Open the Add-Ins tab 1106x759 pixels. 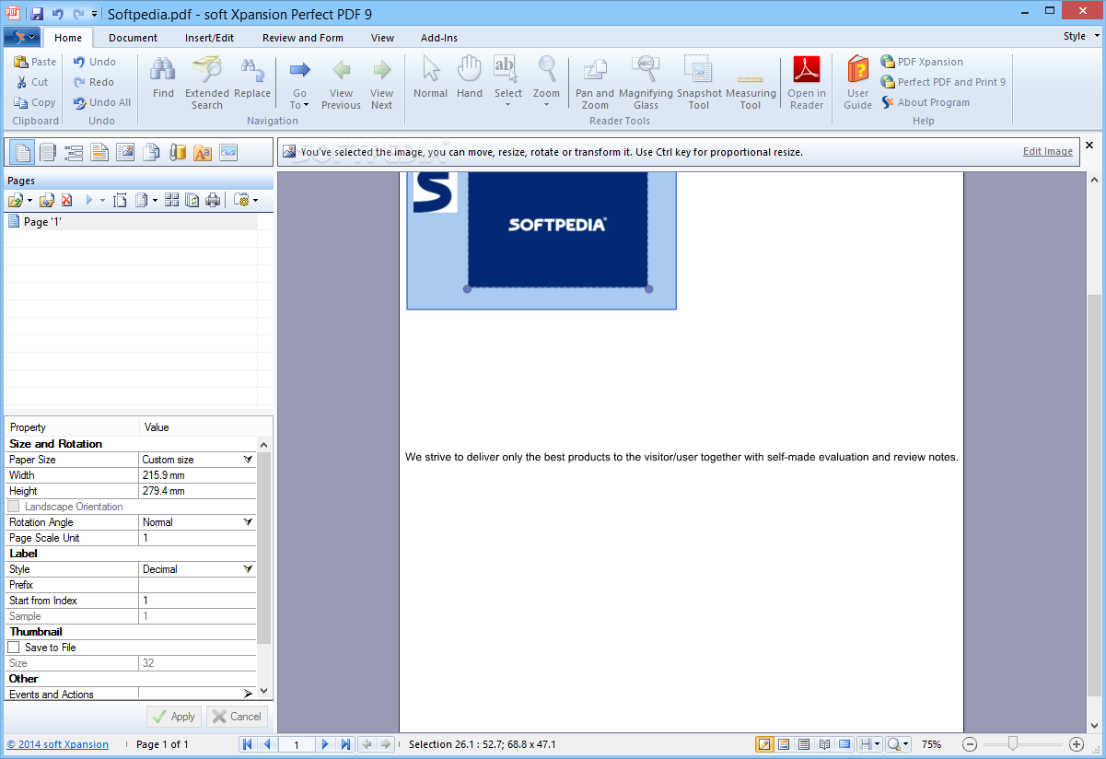[439, 38]
